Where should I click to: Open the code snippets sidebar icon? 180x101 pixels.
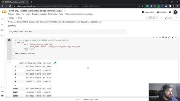tap(3, 87)
